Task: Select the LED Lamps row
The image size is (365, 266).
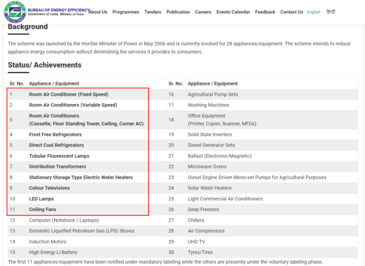Action: coord(43,198)
